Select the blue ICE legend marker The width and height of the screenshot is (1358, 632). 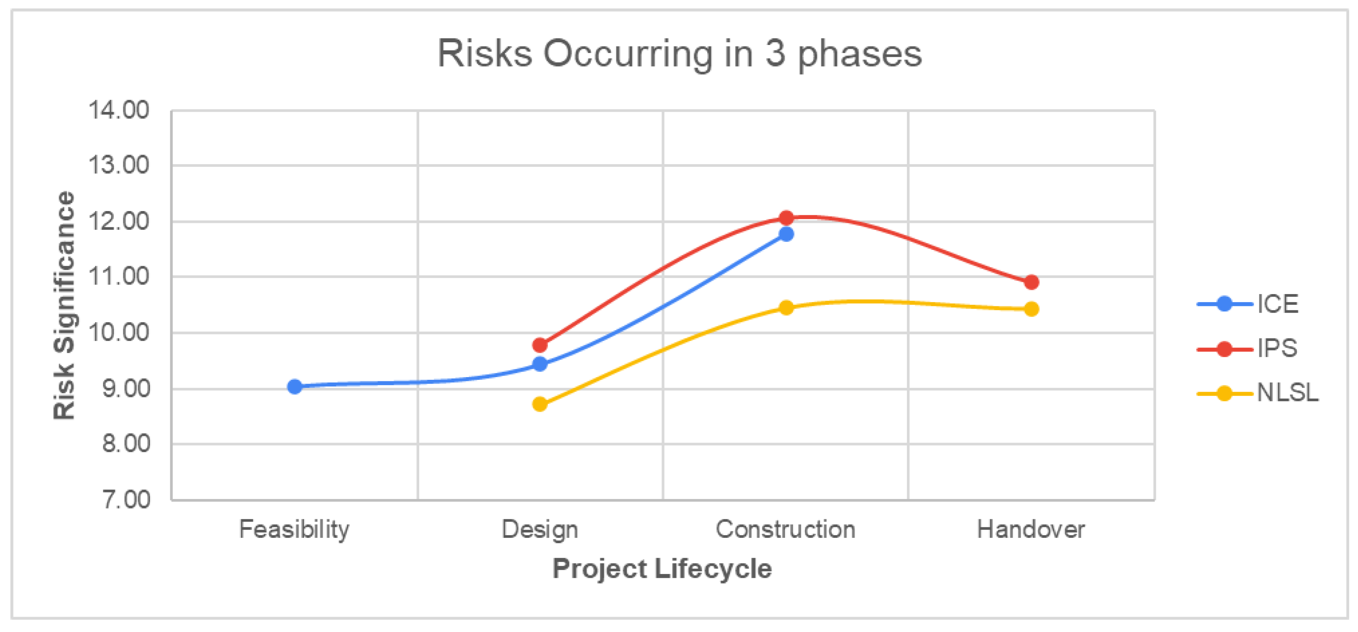1224,304
